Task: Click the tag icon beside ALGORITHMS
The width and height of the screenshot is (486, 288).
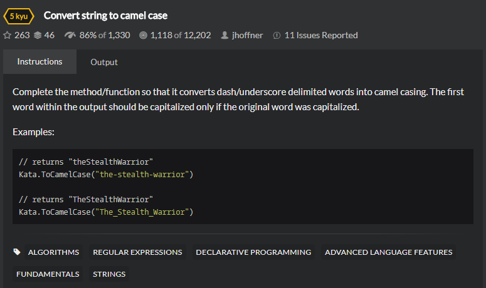Action: 17,252
